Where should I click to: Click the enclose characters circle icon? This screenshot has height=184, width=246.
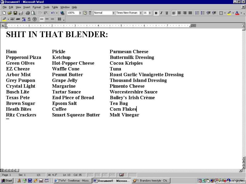click(34, 19)
